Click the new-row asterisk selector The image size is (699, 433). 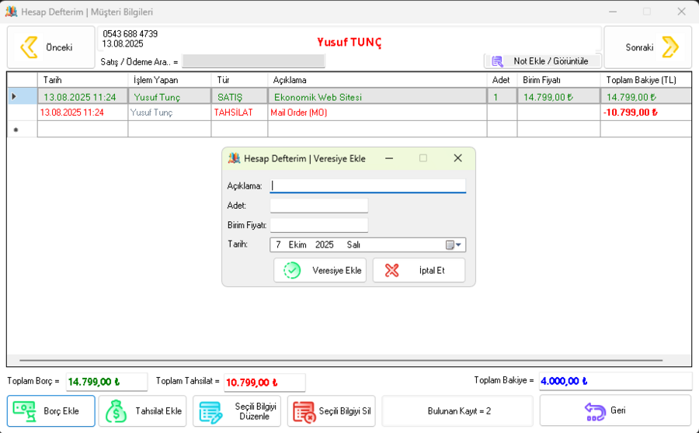click(x=23, y=129)
